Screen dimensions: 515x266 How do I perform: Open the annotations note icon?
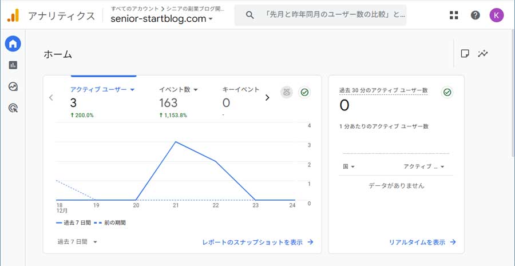coord(465,54)
